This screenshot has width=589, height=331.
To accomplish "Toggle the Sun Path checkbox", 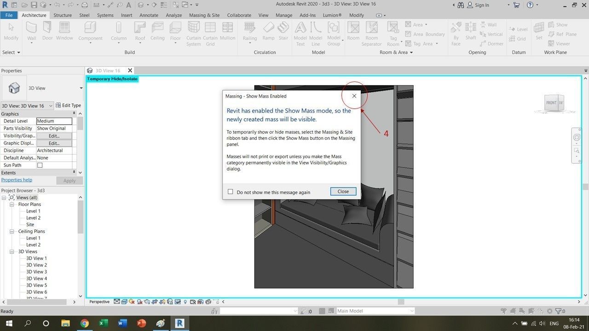I will click(40, 165).
